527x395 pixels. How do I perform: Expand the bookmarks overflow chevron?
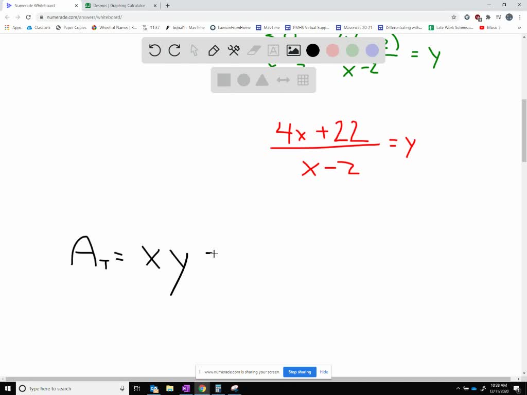pyautogui.click(x=519, y=27)
